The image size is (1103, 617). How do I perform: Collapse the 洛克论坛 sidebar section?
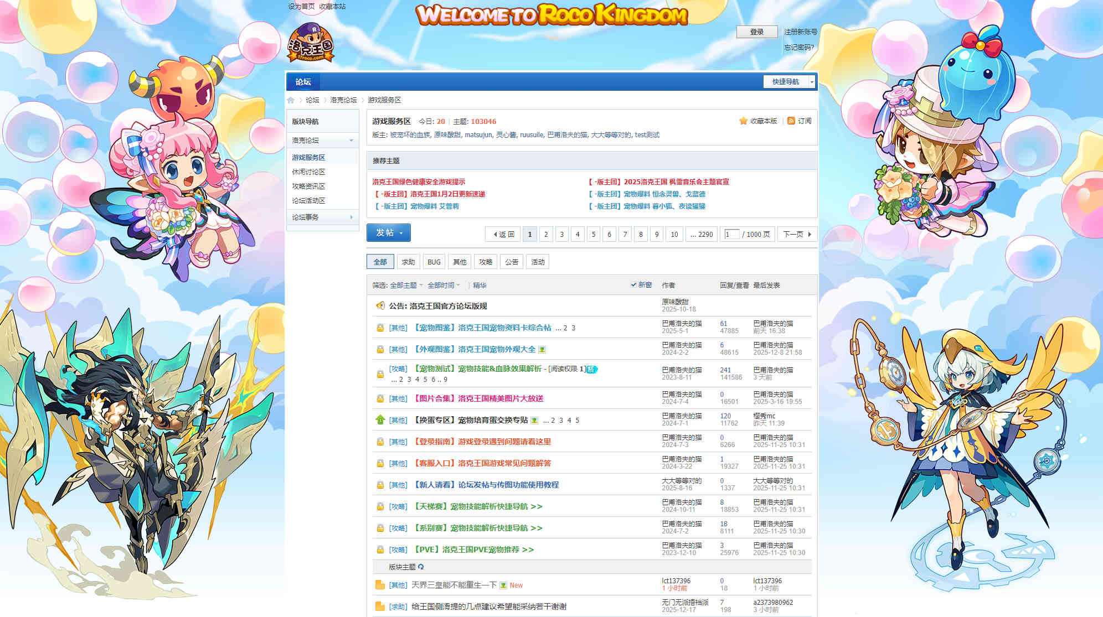(351, 141)
